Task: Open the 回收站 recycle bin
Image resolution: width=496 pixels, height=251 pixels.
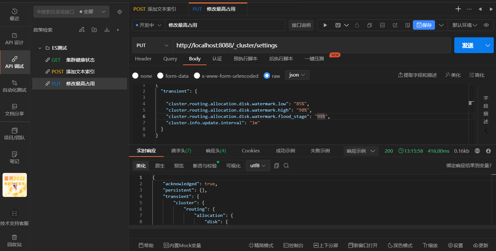Action: coord(15,241)
